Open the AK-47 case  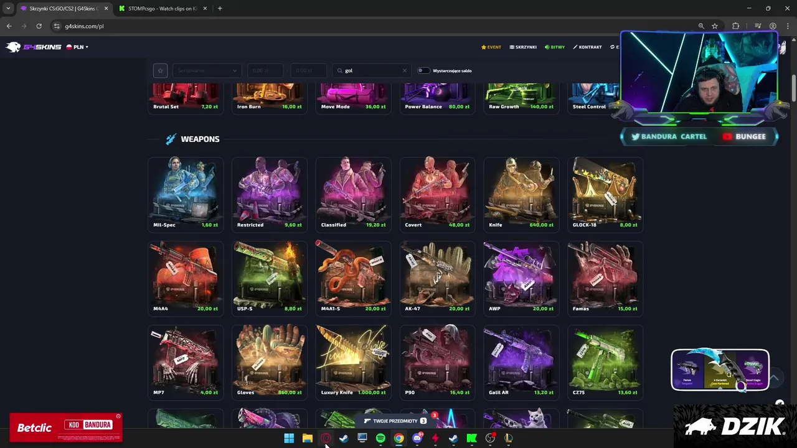pos(437,278)
